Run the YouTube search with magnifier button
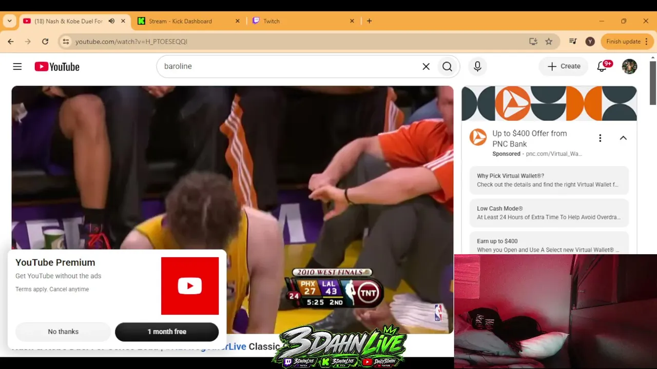 point(447,67)
